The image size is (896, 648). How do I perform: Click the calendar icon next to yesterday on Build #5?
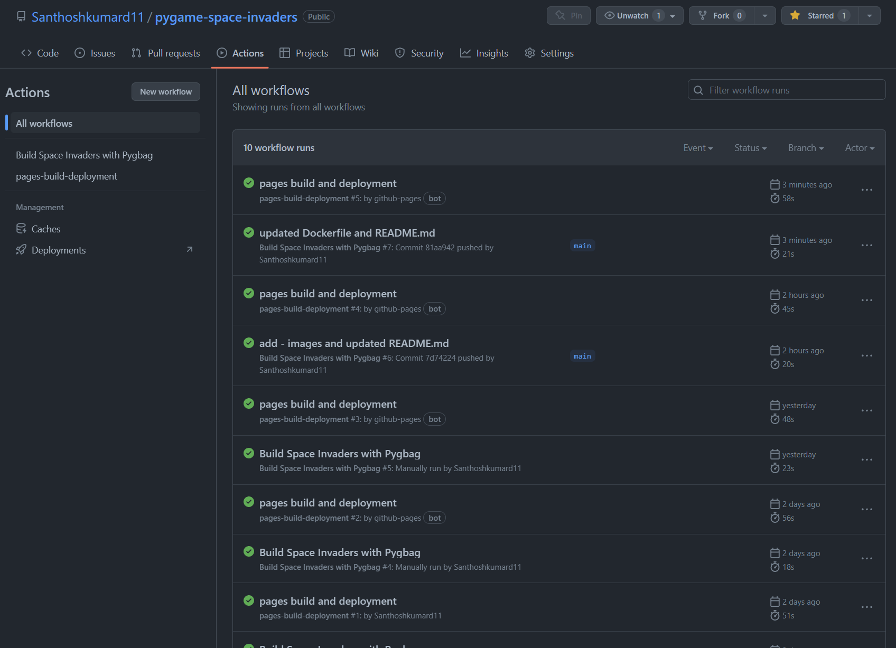tap(775, 454)
